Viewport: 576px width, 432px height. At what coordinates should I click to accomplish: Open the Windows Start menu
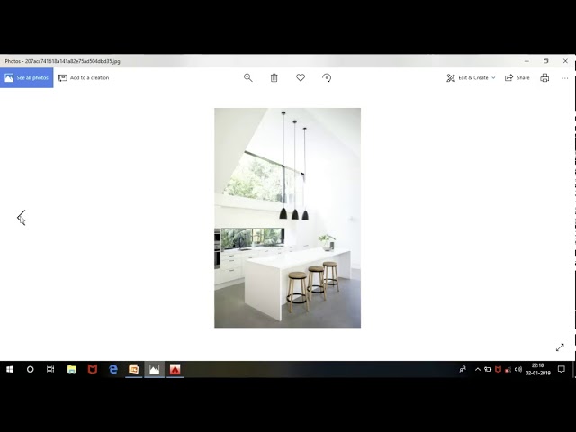[x=10, y=369]
